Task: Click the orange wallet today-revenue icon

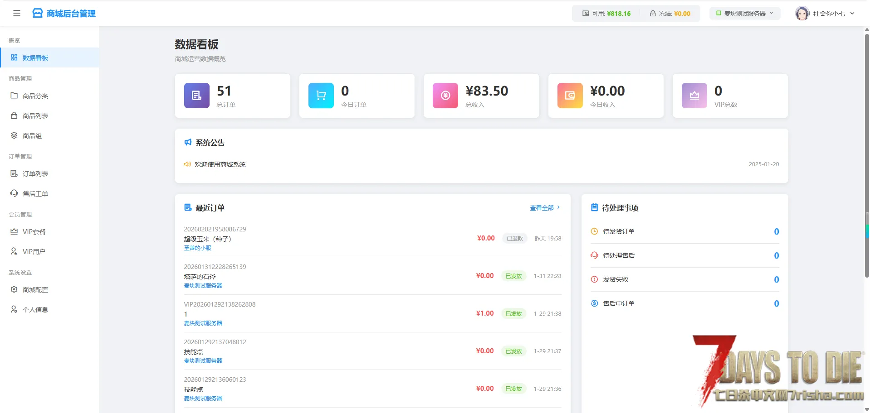Action: [x=570, y=96]
